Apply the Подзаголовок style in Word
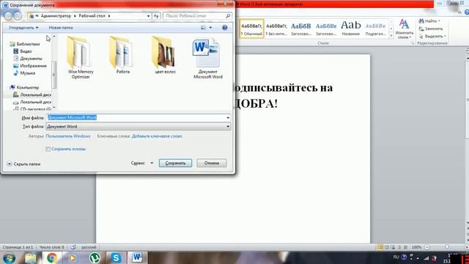Viewport: 469px width, 264px height. coord(375,29)
